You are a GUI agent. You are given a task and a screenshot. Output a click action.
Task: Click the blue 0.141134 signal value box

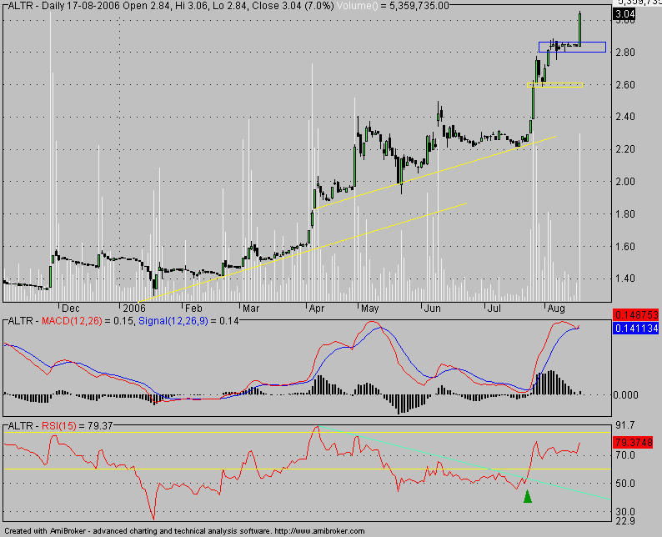tap(636, 328)
